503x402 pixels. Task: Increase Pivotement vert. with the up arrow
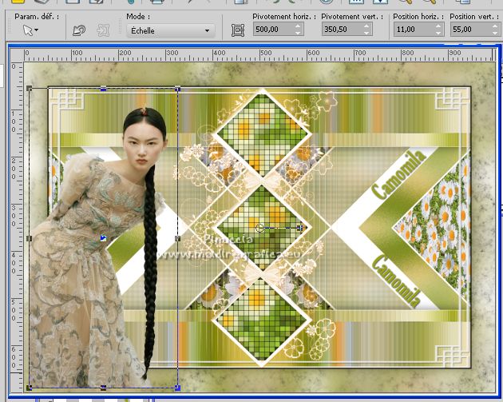(367, 26)
